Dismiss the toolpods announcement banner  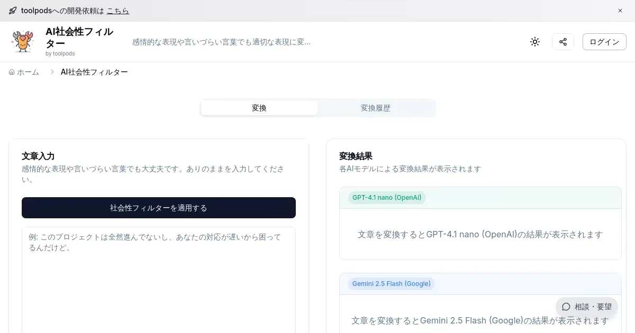click(620, 11)
